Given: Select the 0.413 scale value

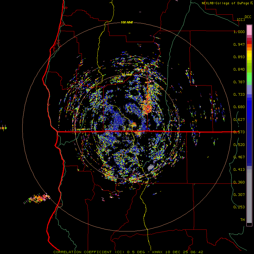Looking at the screenshot, I should pos(239,170).
